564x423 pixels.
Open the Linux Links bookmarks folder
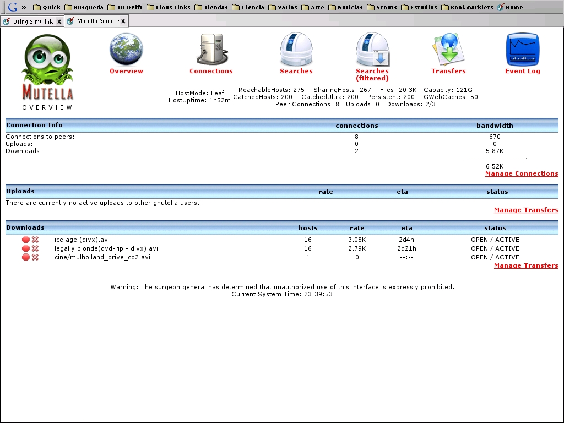pyautogui.click(x=169, y=7)
